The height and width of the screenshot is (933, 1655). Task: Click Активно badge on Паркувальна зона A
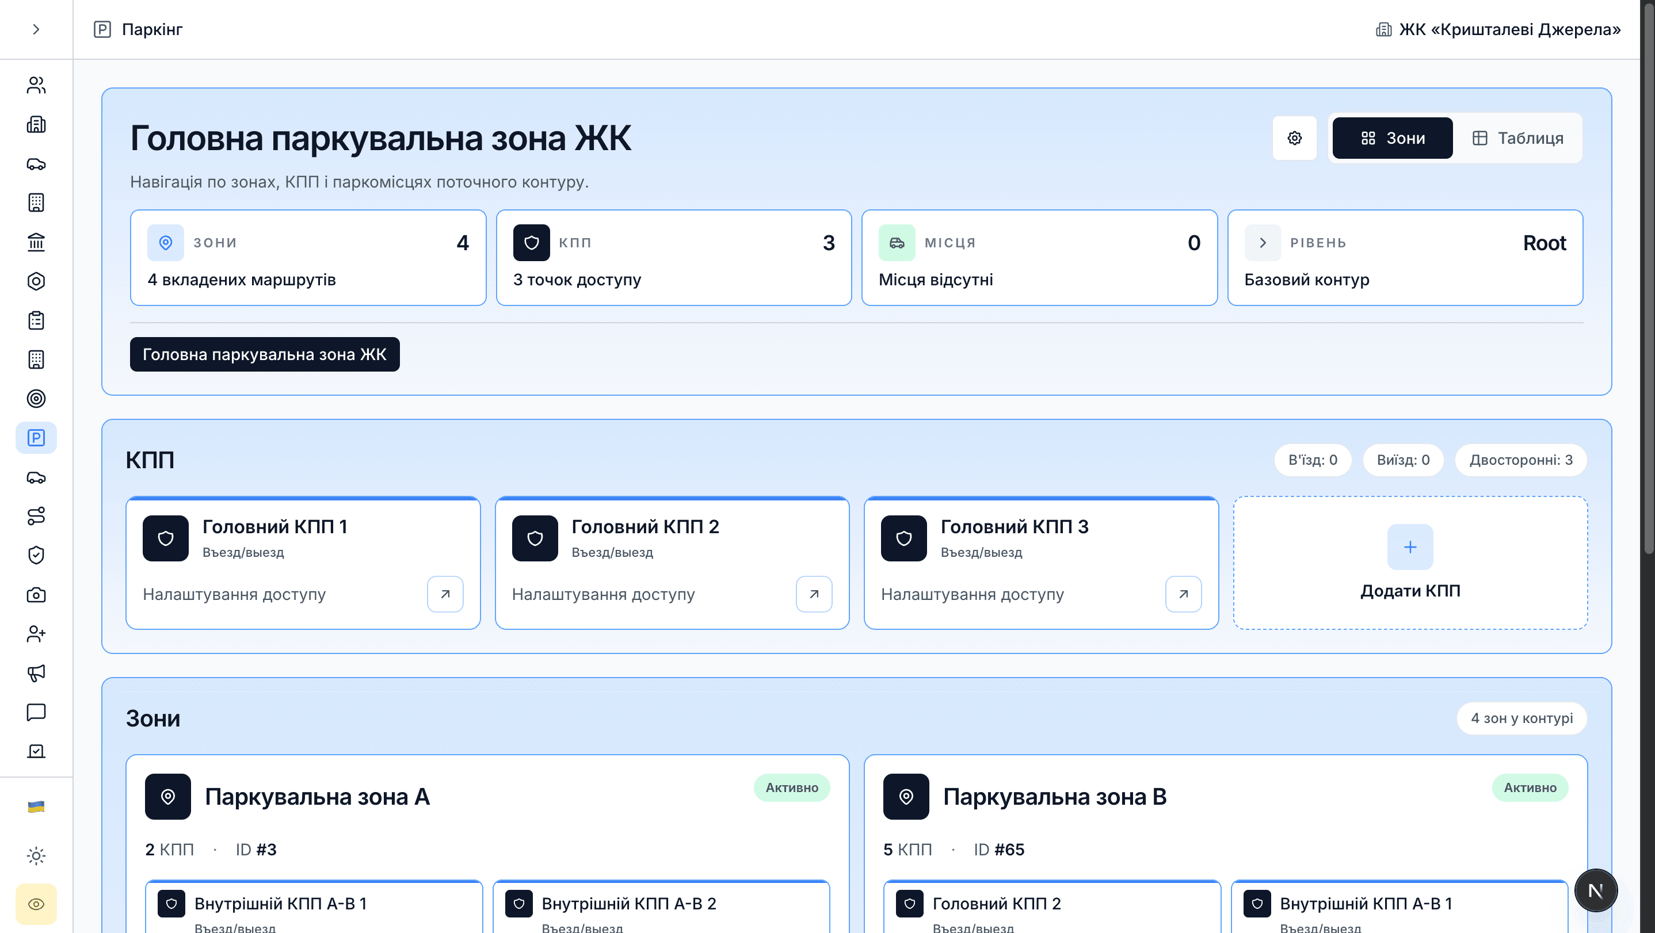pos(791,788)
